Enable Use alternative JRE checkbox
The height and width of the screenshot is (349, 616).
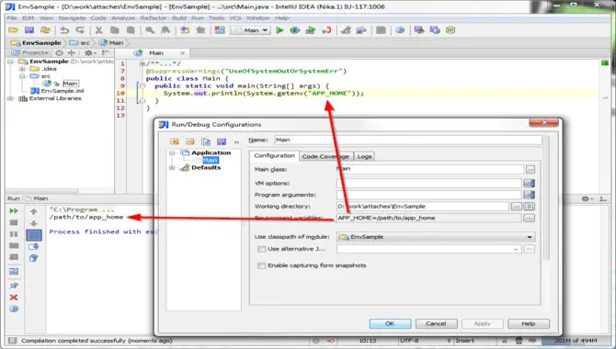(261, 249)
